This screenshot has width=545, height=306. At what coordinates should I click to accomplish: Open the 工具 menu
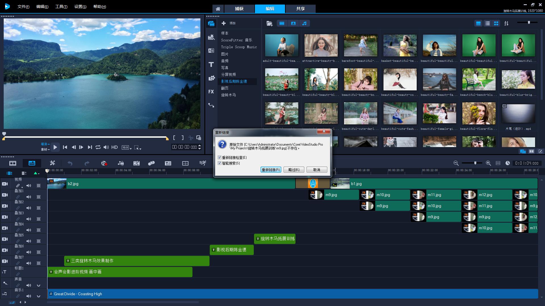[61, 7]
